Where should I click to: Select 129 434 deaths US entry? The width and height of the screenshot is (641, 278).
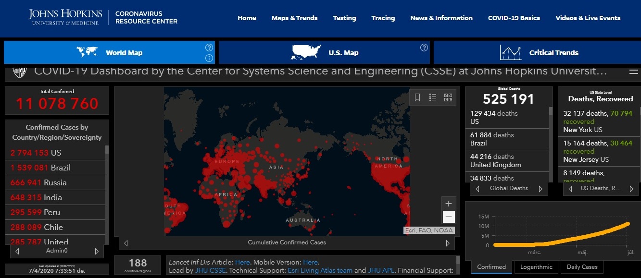coord(507,118)
